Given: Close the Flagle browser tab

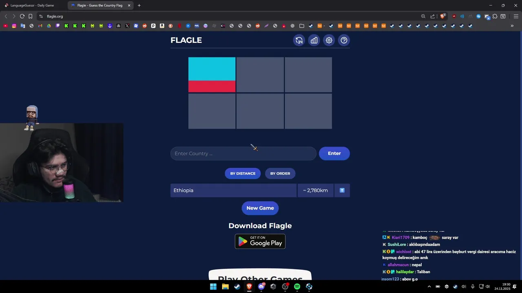Looking at the screenshot, I should [x=129, y=5].
